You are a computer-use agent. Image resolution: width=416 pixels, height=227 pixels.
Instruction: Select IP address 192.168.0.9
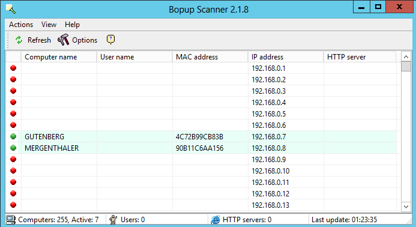pos(268,160)
